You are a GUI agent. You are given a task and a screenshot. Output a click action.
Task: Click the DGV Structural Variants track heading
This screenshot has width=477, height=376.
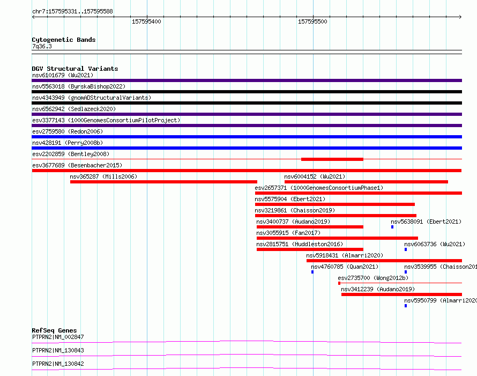pos(75,69)
